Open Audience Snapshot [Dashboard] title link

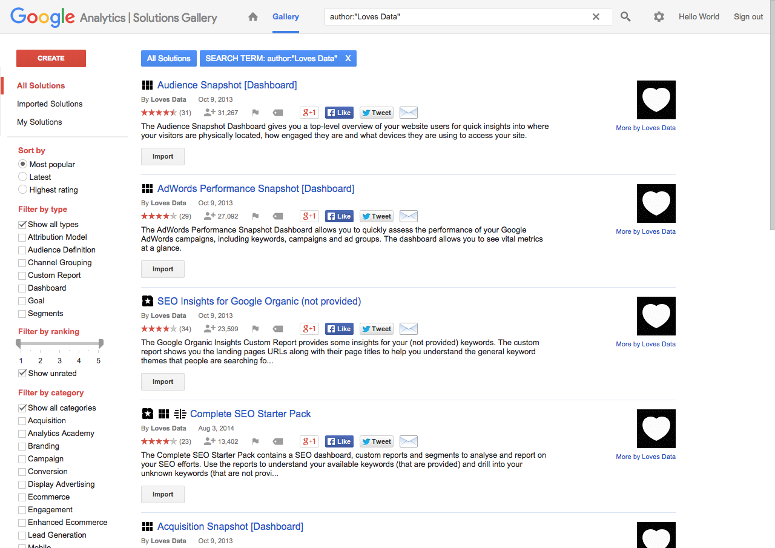point(227,85)
